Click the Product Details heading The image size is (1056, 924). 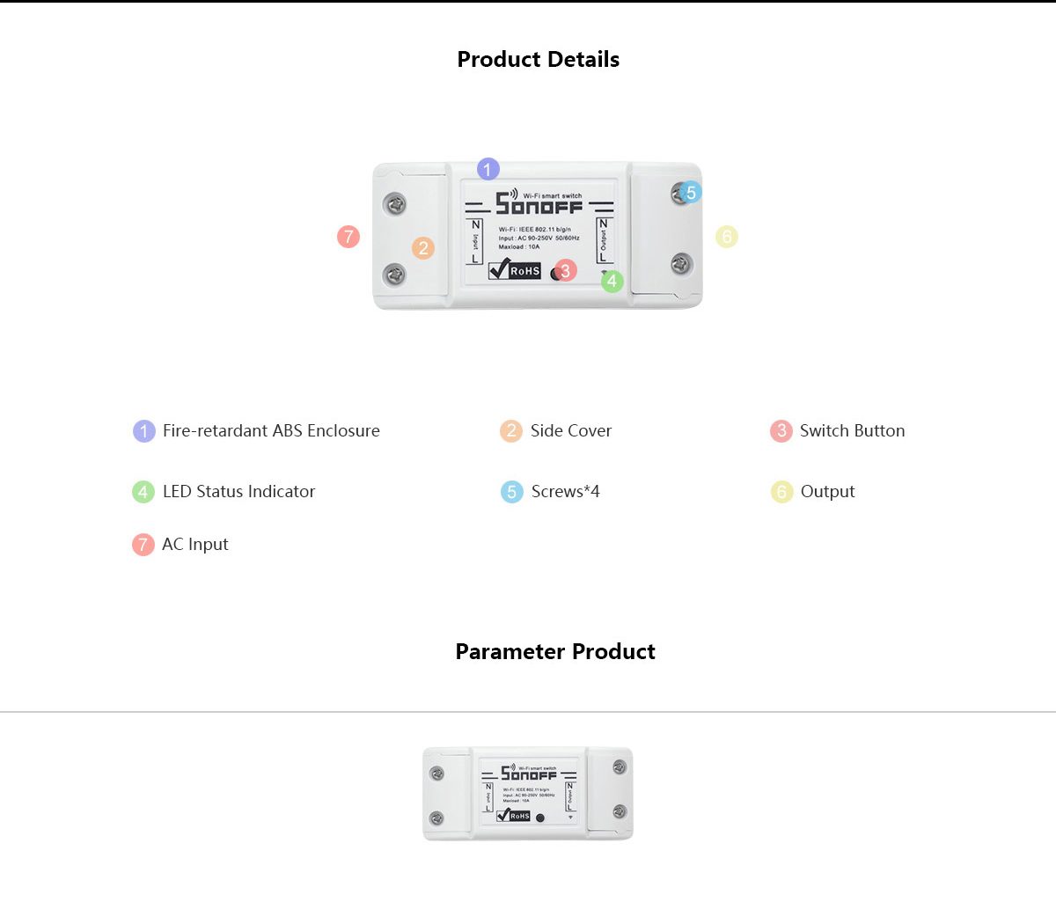click(x=539, y=59)
